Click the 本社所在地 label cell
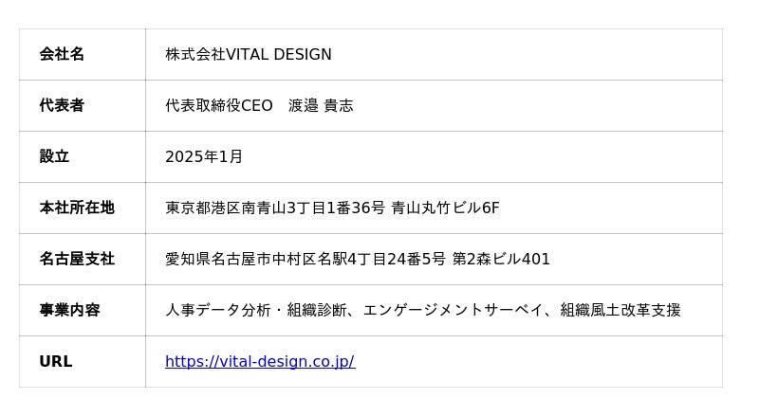This screenshot has height=416, width=759. click(83, 208)
